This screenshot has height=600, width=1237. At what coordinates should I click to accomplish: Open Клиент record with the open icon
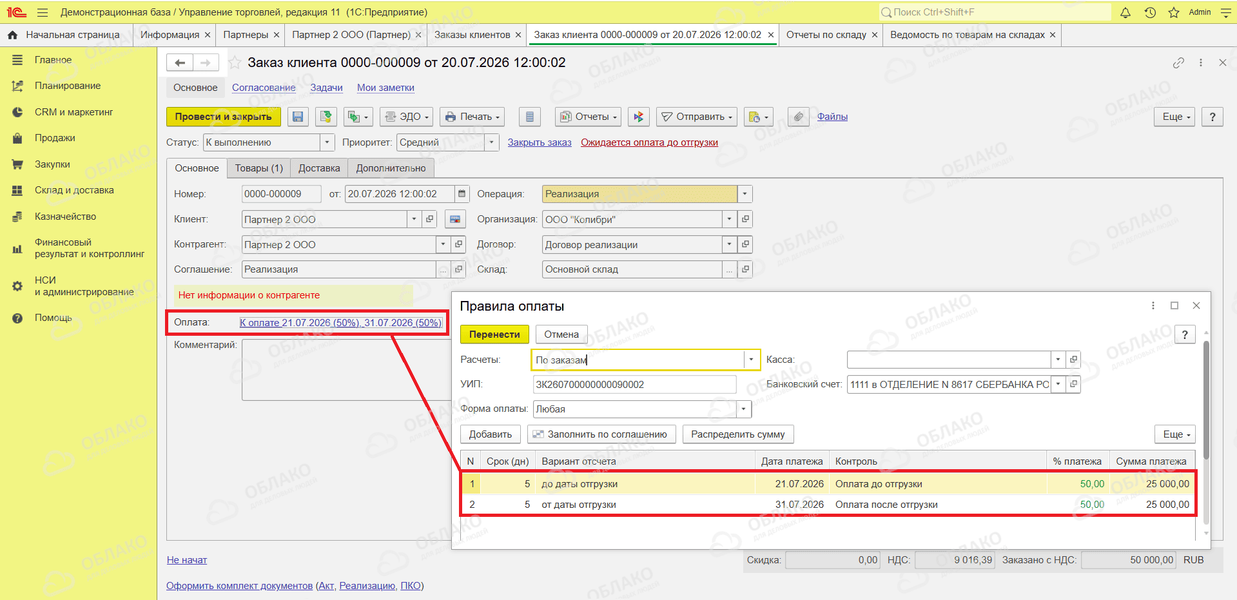pyautogui.click(x=430, y=219)
